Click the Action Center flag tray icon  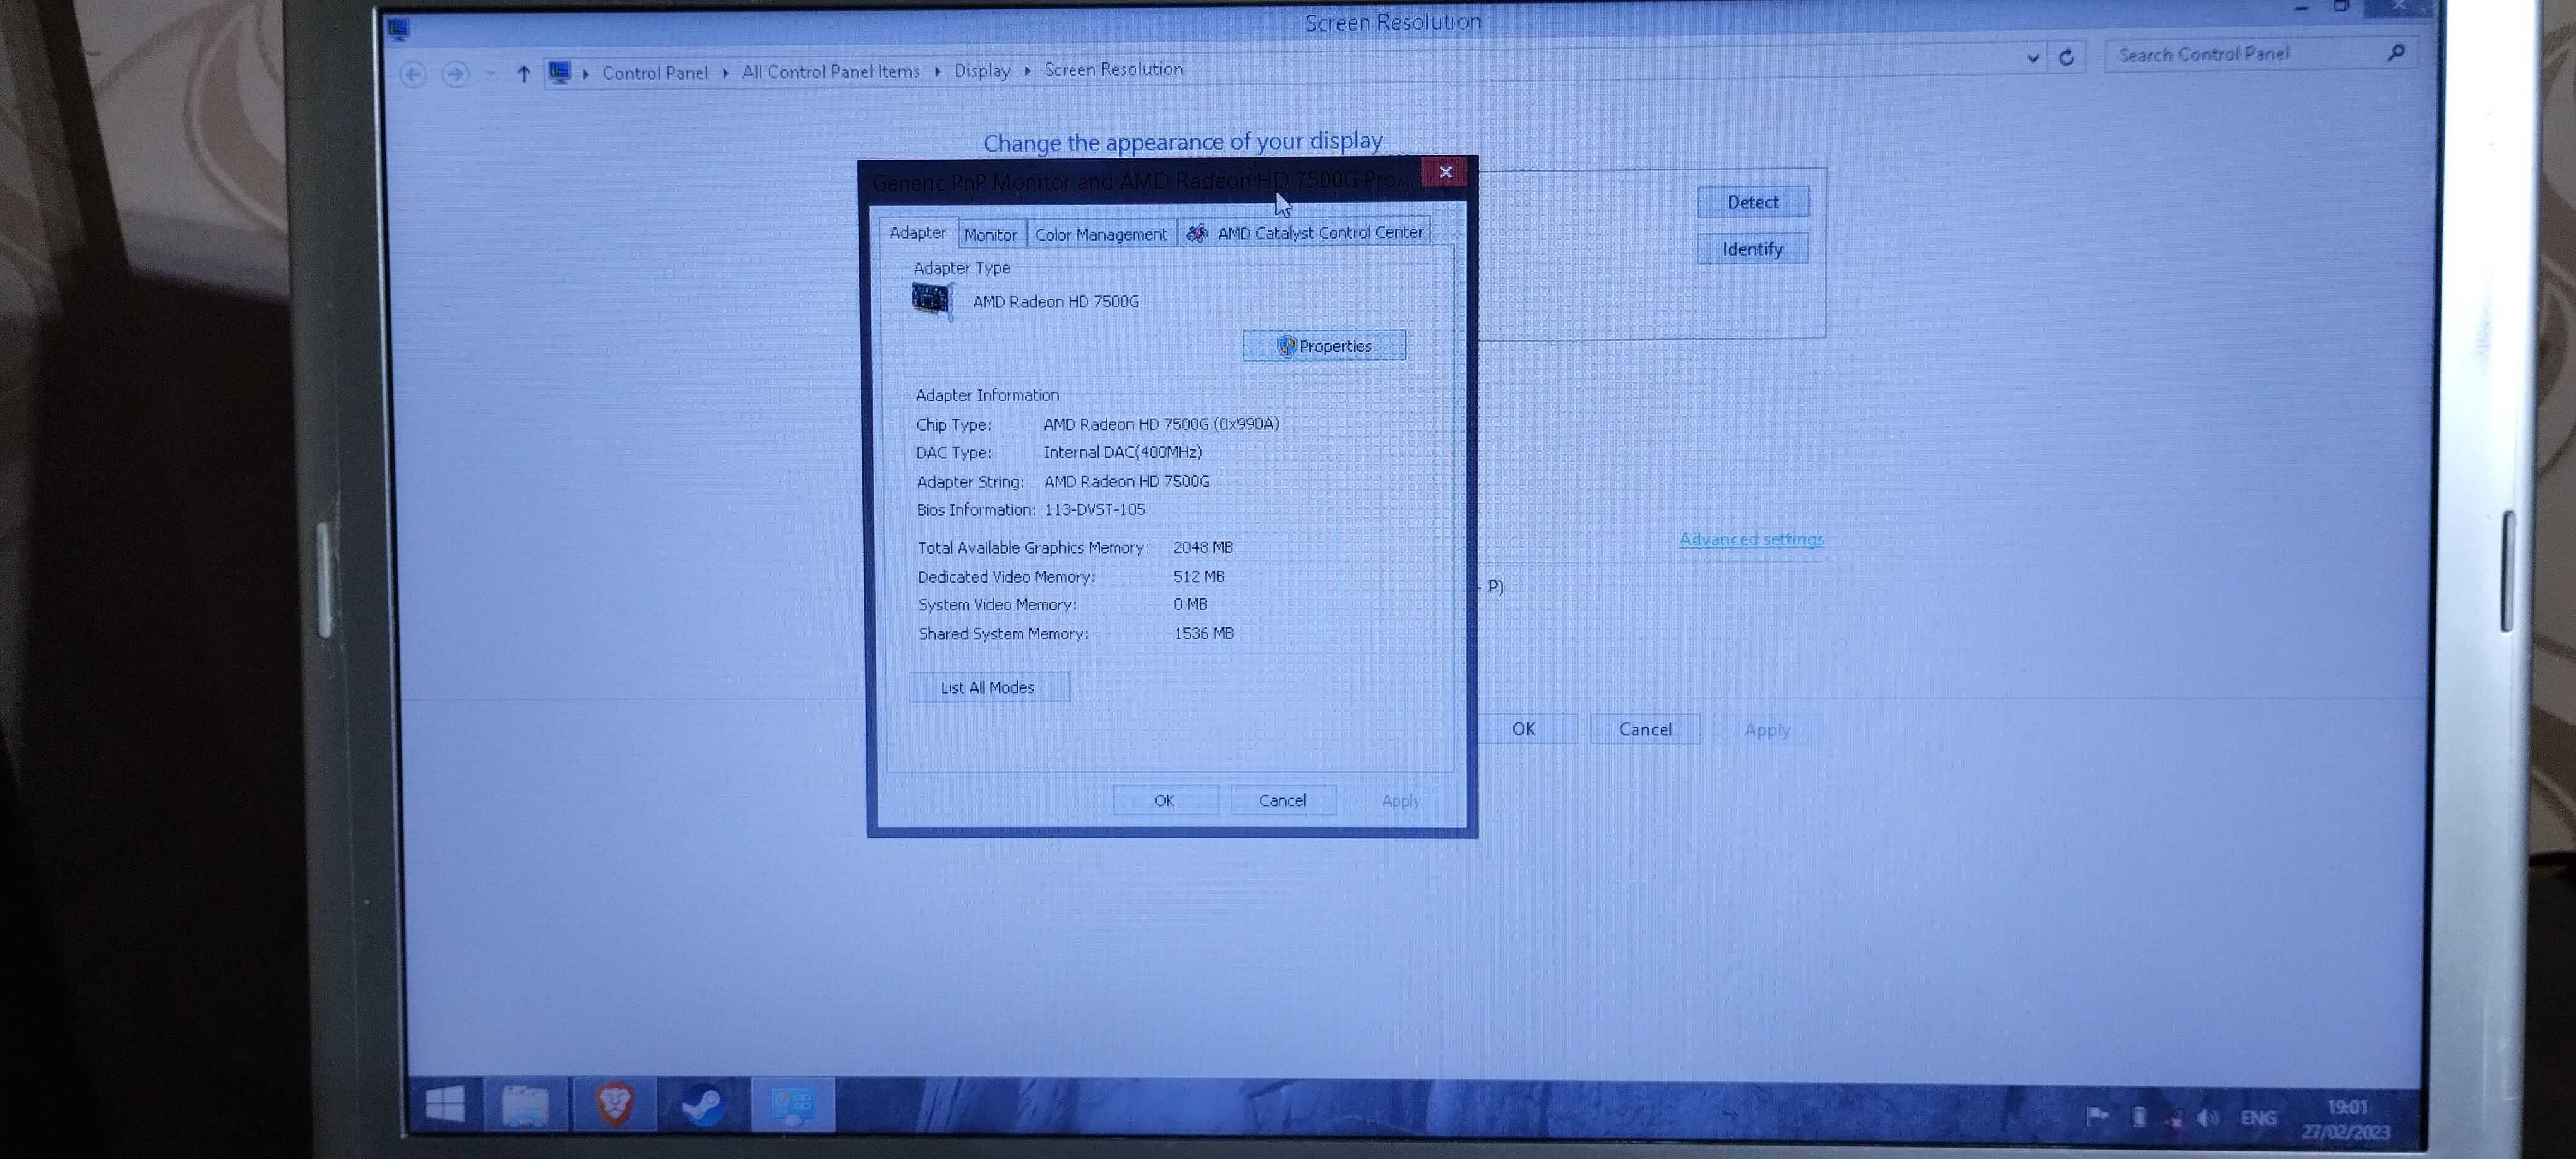[2097, 1115]
